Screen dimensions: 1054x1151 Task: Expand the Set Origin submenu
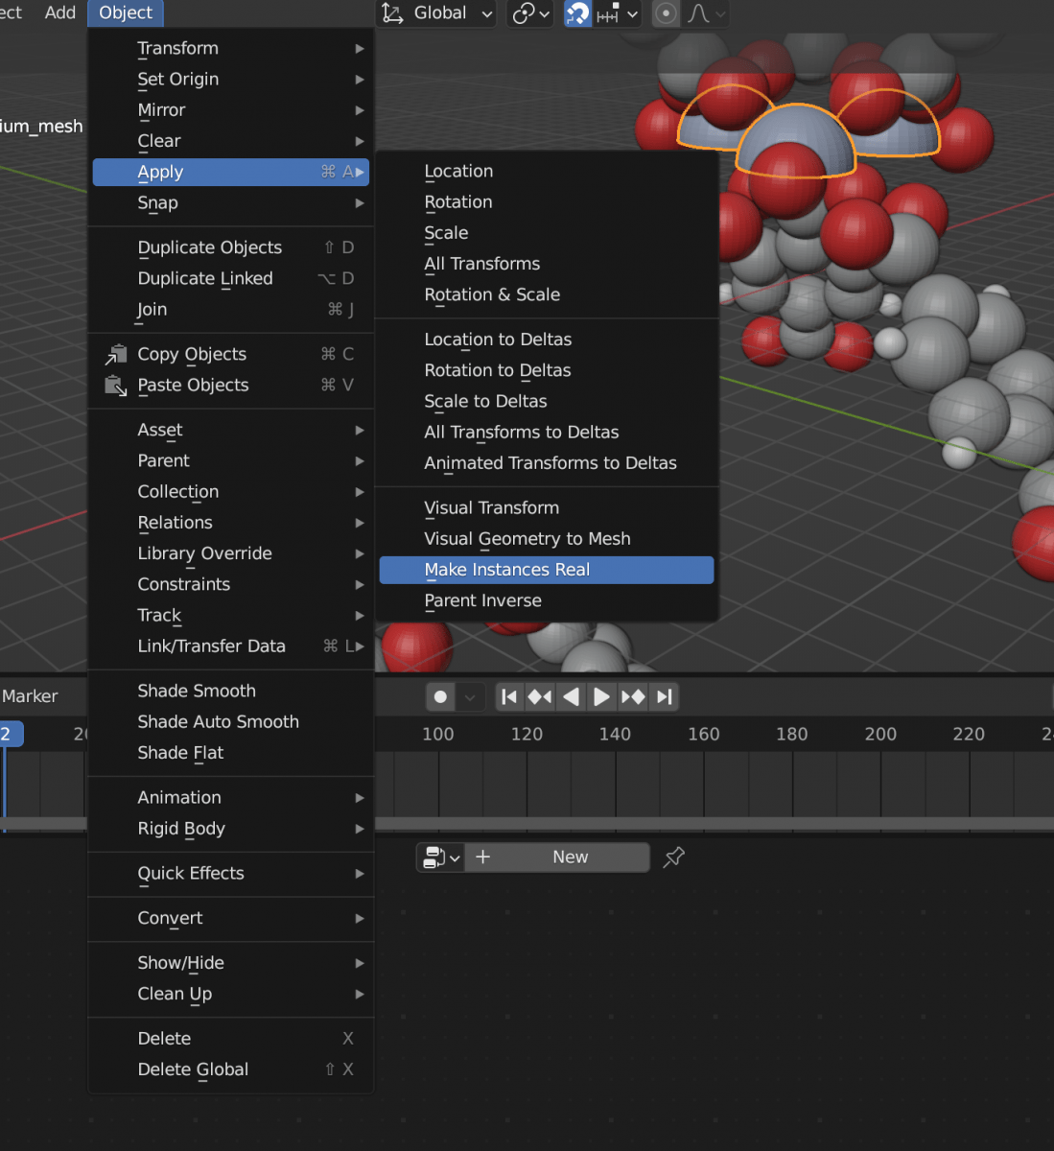tap(231, 79)
